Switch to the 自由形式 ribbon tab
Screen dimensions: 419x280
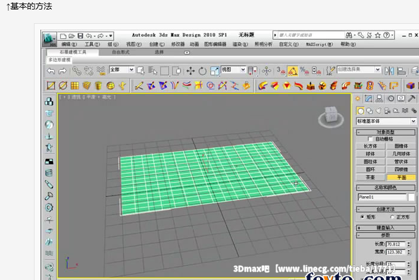click(120, 52)
